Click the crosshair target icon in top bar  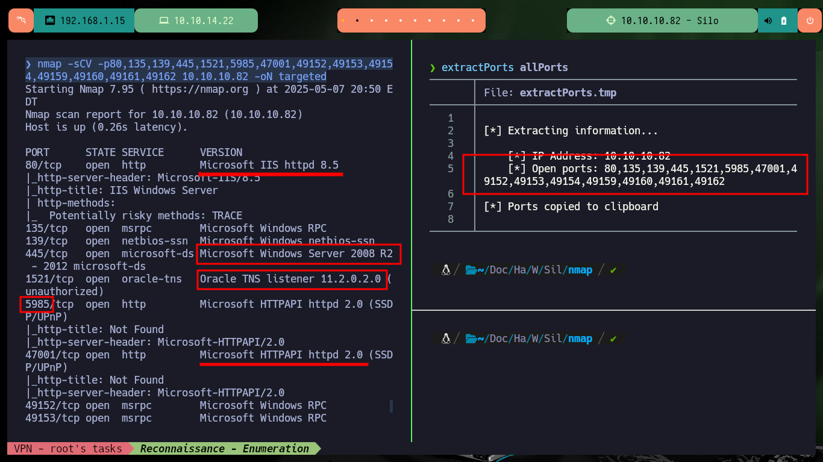(611, 20)
